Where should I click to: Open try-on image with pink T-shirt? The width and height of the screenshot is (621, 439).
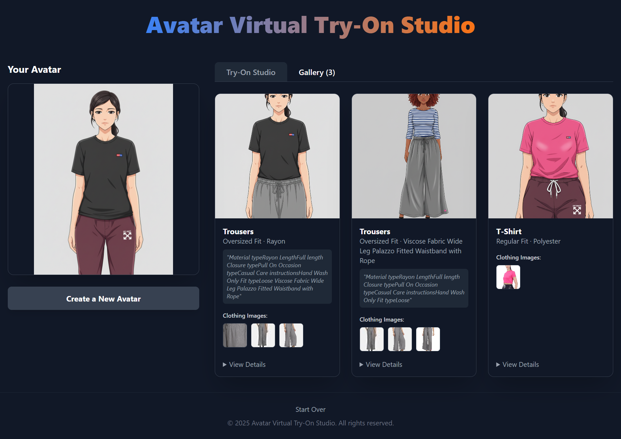(550, 156)
